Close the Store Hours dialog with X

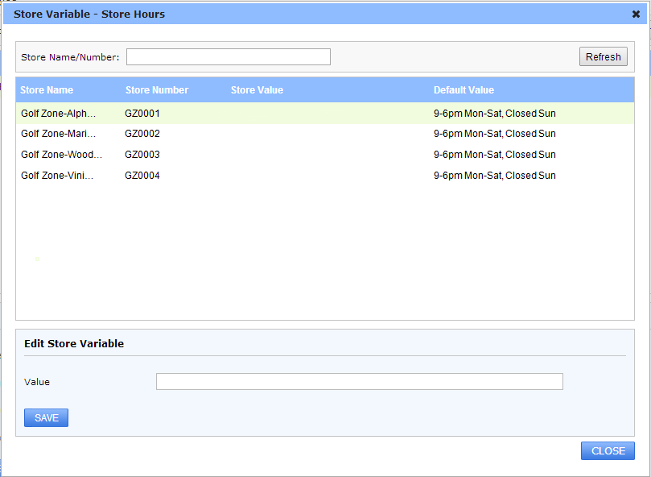[636, 15]
